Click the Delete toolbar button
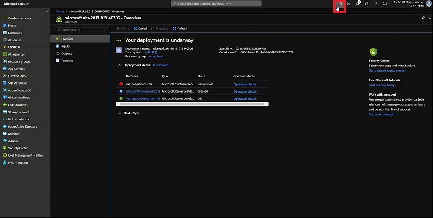The width and height of the screenshot is (433, 218). point(123,29)
